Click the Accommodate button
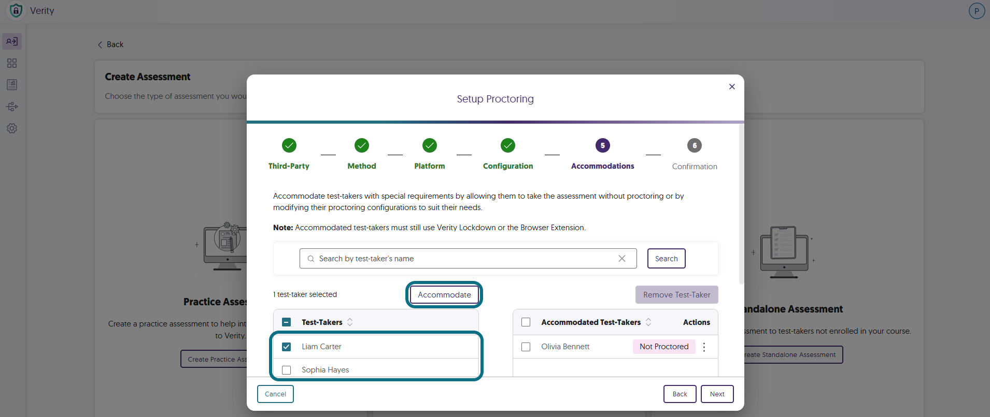 click(x=444, y=295)
